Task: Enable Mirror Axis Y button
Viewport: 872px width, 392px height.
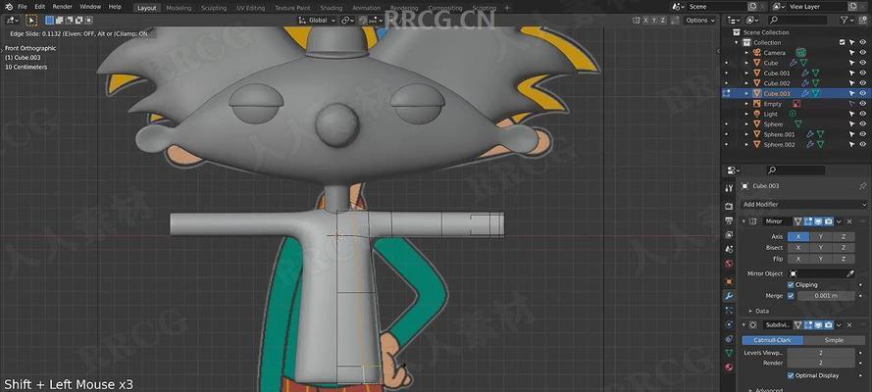Action: 821,236
